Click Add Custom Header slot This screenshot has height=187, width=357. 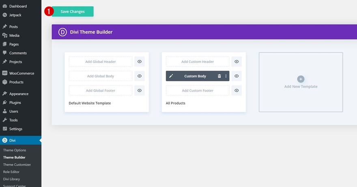point(198,62)
